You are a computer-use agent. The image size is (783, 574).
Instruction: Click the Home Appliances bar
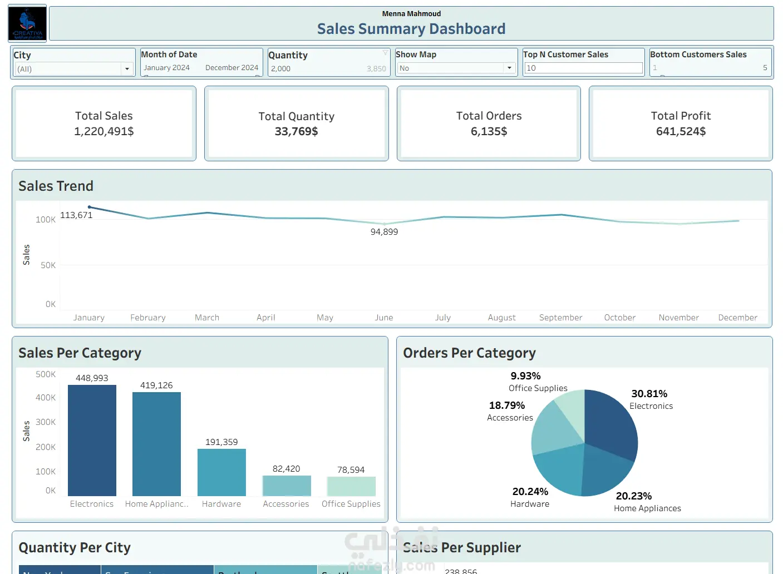[x=156, y=444]
